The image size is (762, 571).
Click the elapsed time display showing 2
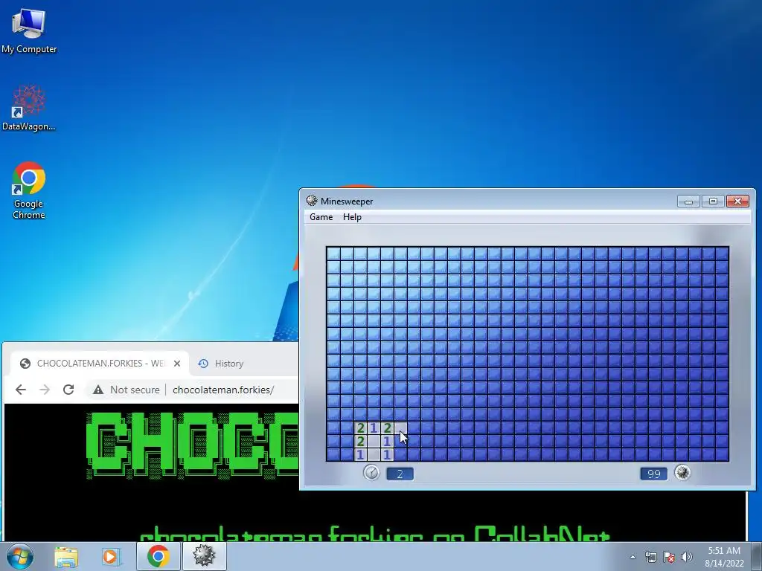400,474
